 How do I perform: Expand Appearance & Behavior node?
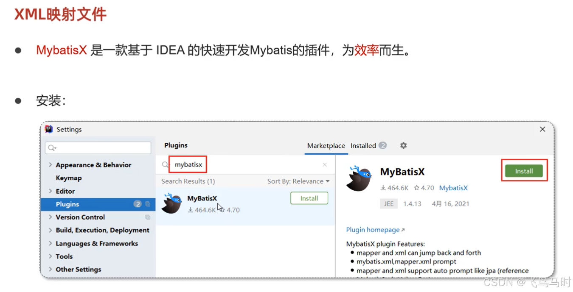(x=51, y=165)
